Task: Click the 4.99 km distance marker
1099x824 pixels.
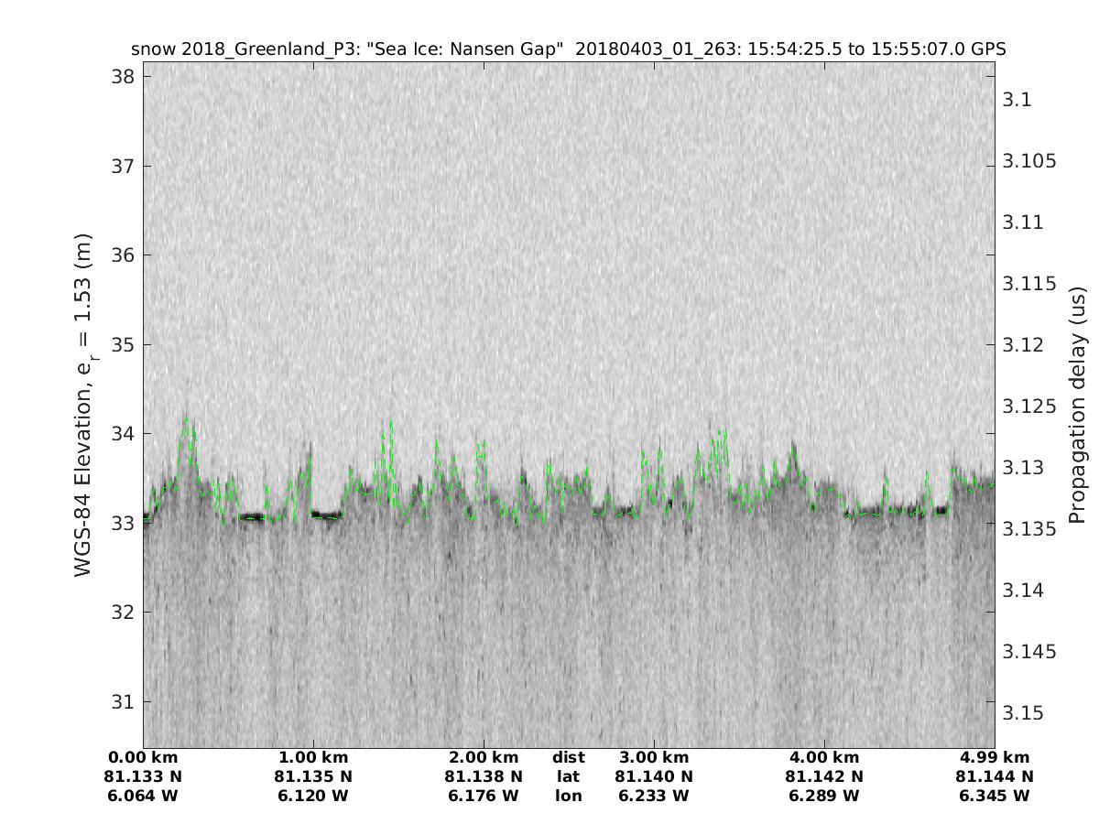Action: tap(995, 757)
